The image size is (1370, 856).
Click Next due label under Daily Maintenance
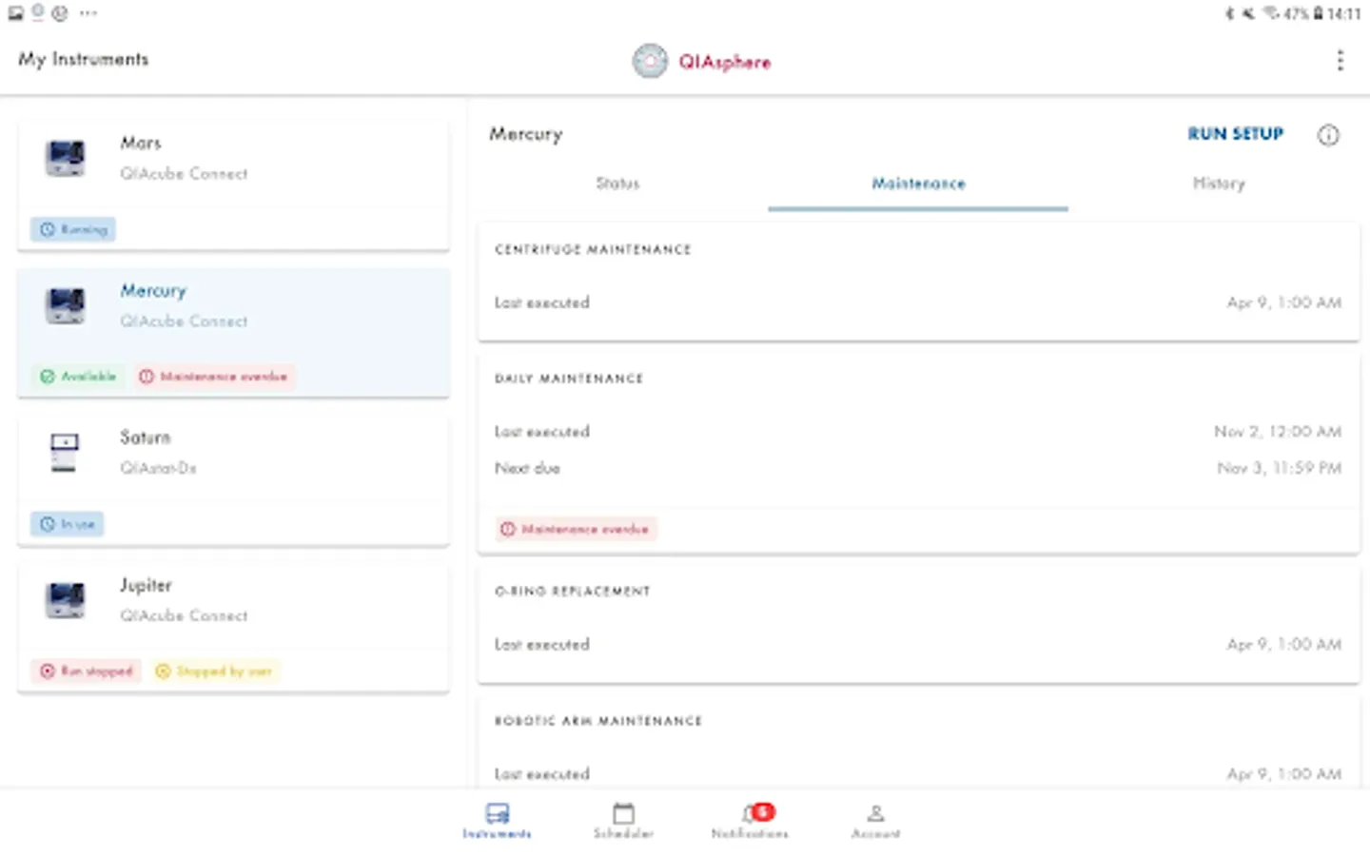tap(527, 468)
